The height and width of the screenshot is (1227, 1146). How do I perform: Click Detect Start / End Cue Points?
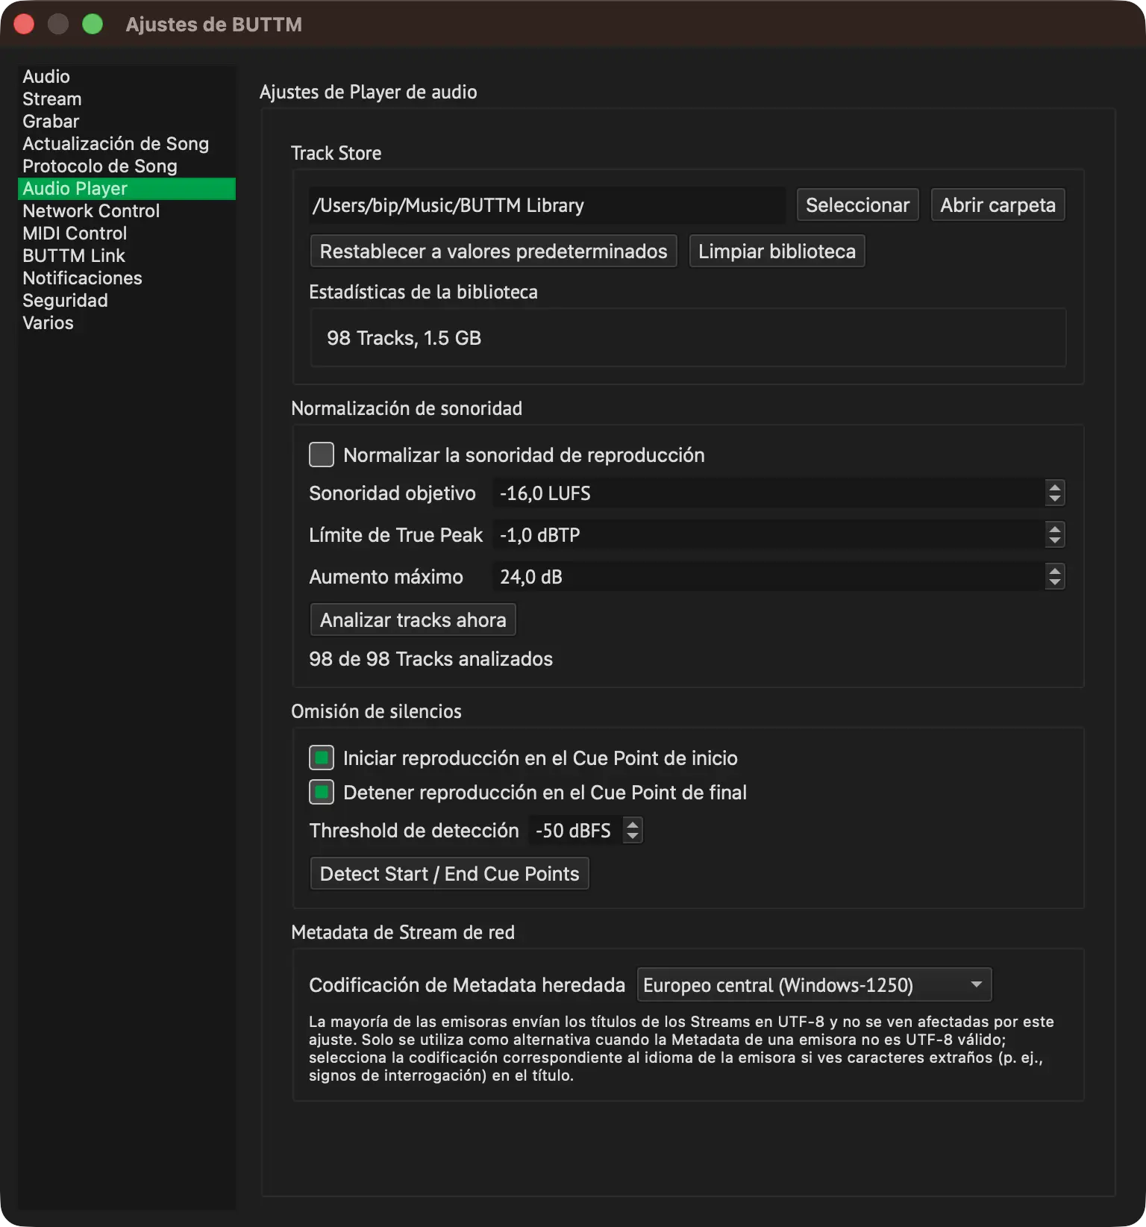point(449,874)
